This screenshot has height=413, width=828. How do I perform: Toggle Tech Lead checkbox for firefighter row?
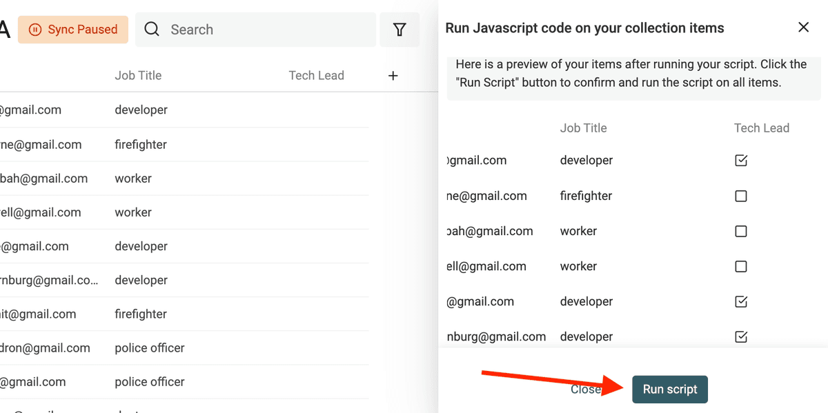741,196
